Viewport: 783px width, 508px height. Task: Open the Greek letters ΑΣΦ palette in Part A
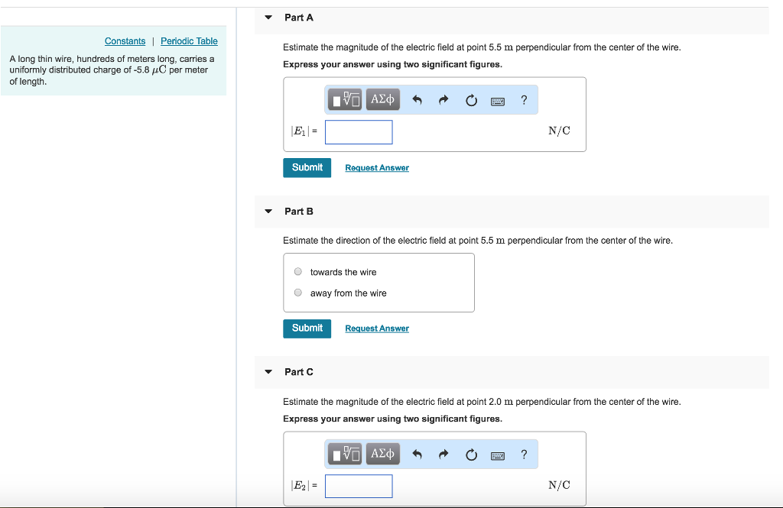382,99
